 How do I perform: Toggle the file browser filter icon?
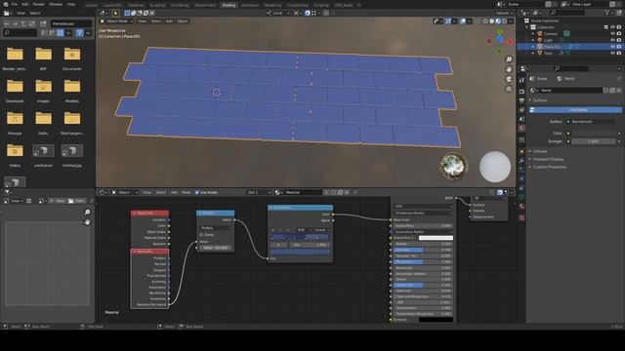(79, 33)
